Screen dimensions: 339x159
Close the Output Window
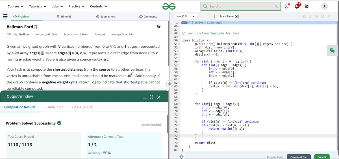click(158, 97)
